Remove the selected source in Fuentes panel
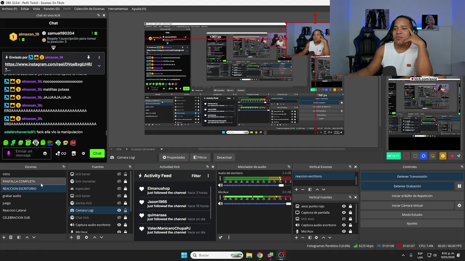This screenshot has width=465, height=261. (78, 237)
